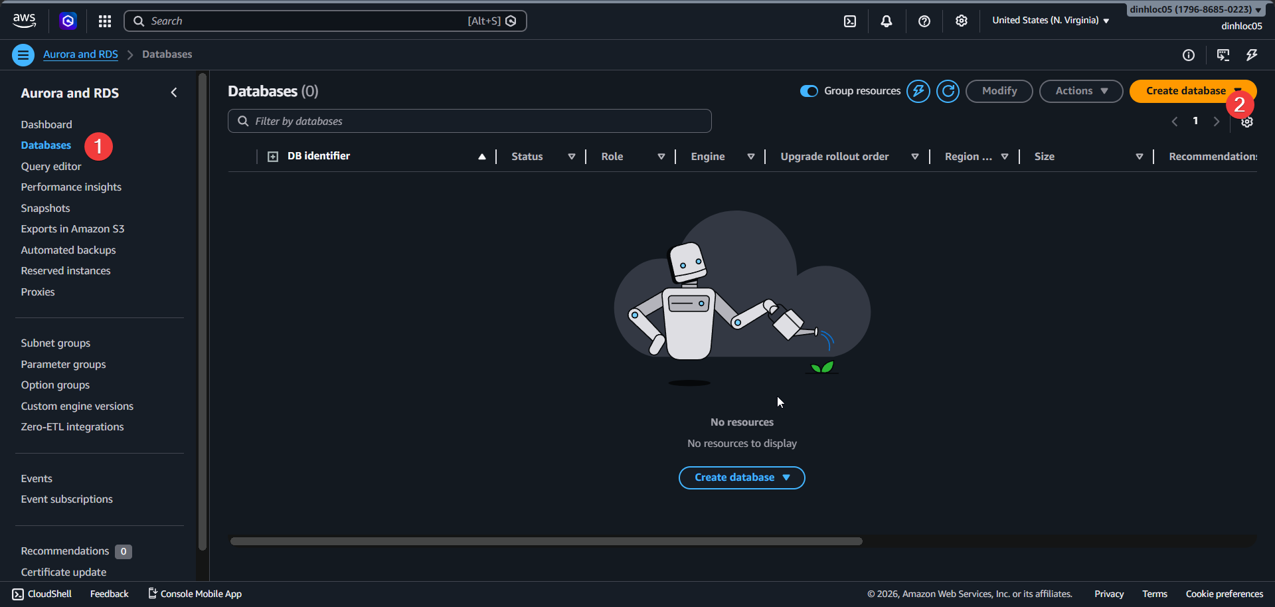Open the help icon in the top bar
Viewport: 1275px width, 607px height.
(x=924, y=21)
